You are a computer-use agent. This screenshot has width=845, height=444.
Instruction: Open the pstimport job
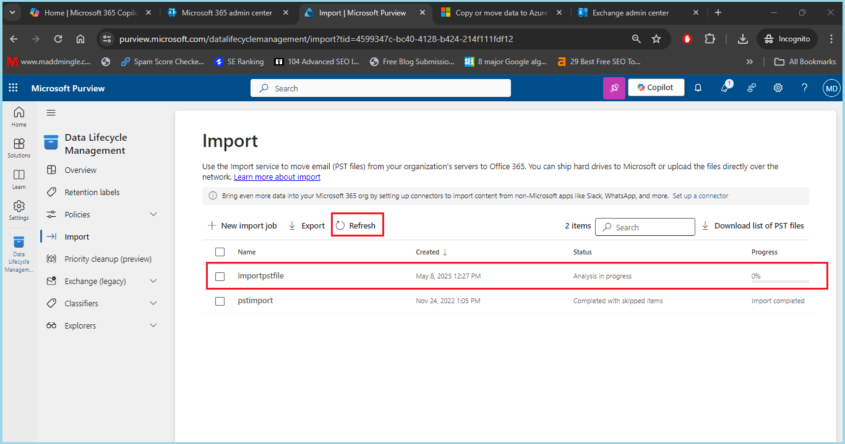[x=255, y=300]
